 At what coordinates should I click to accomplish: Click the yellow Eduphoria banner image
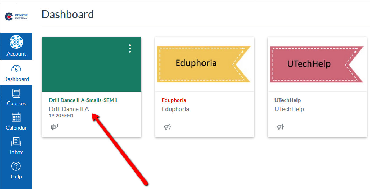[x=196, y=63]
